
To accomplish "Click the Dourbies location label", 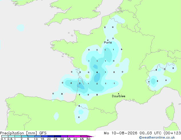I will coord(118,96).
